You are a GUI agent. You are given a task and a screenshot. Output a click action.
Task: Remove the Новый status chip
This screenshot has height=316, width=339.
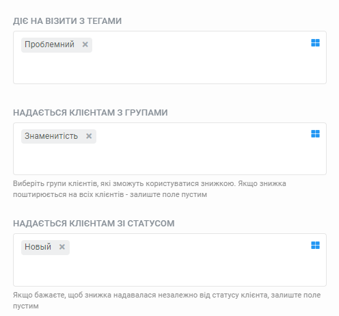click(62, 247)
